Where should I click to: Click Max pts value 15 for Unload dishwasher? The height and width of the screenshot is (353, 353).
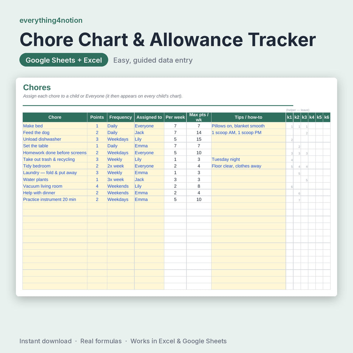click(x=199, y=139)
